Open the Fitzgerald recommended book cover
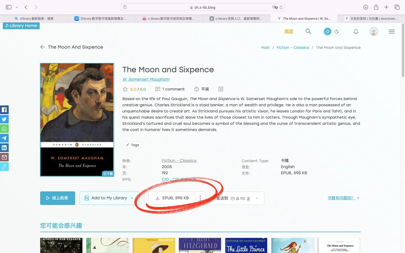 [200, 245]
